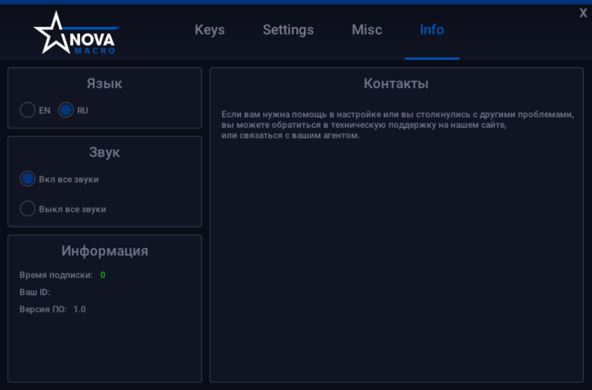Click the "Звук" section heading
The image size is (592, 390).
pyautogui.click(x=104, y=152)
